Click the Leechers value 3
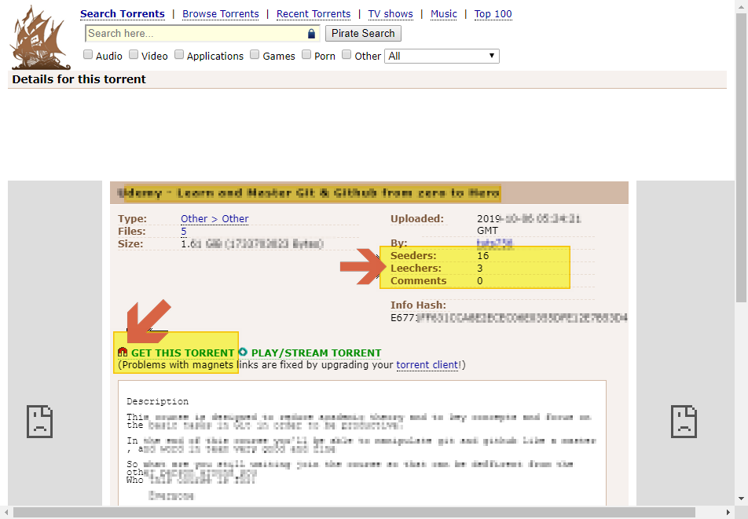 [480, 269]
